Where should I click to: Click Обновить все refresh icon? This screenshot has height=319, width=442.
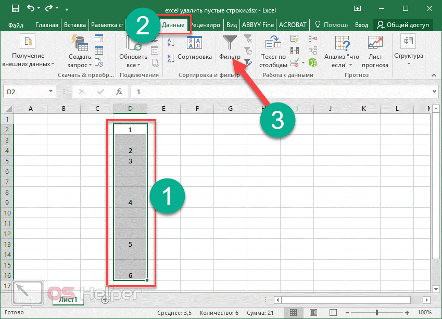pyautogui.click(x=133, y=52)
